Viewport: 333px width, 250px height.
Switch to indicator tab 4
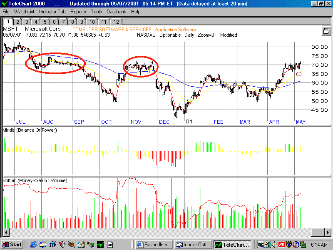click(36, 22)
